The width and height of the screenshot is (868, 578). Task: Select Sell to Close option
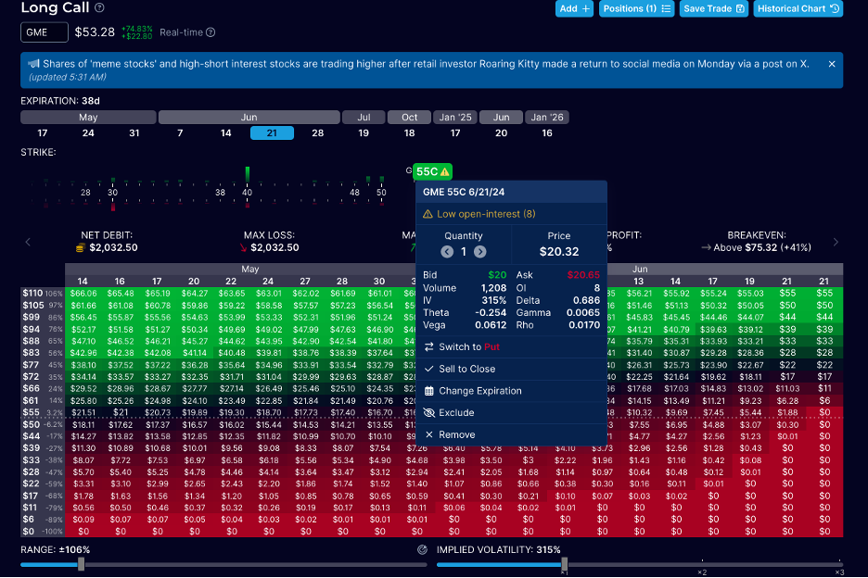pyautogui.click(x=466, y=369)
